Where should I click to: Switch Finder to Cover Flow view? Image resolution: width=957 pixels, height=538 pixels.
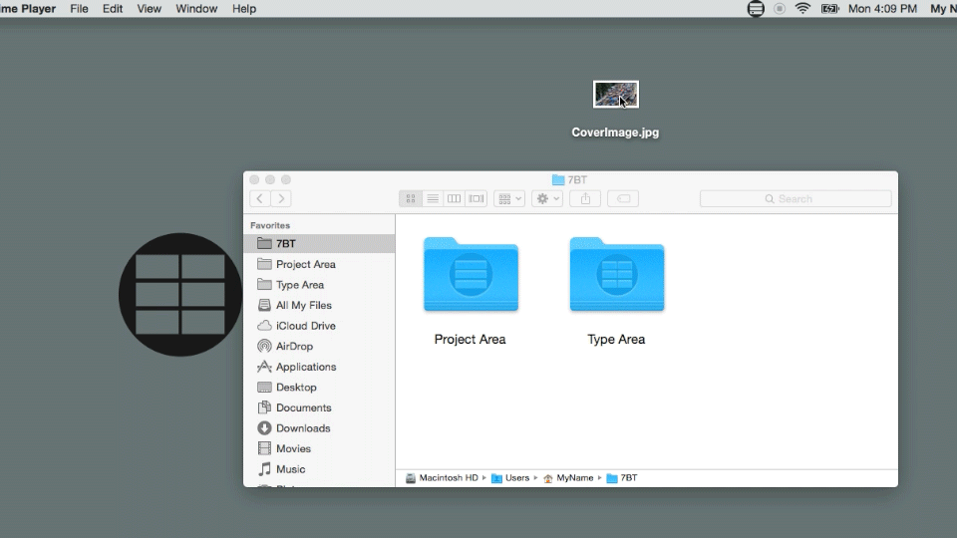coord(477,199)
